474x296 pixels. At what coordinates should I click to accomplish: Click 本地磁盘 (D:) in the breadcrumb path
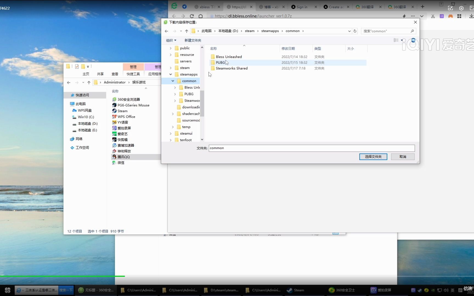[x=228, y=31]
